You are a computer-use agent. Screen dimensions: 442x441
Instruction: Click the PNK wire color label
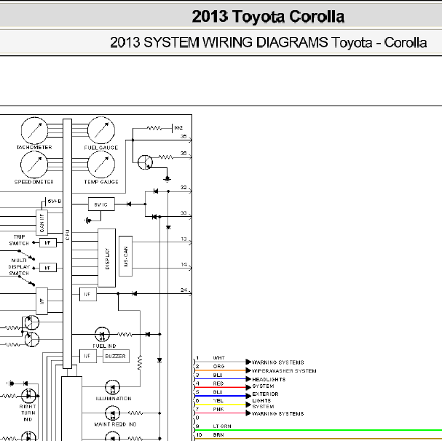point(218,409)
